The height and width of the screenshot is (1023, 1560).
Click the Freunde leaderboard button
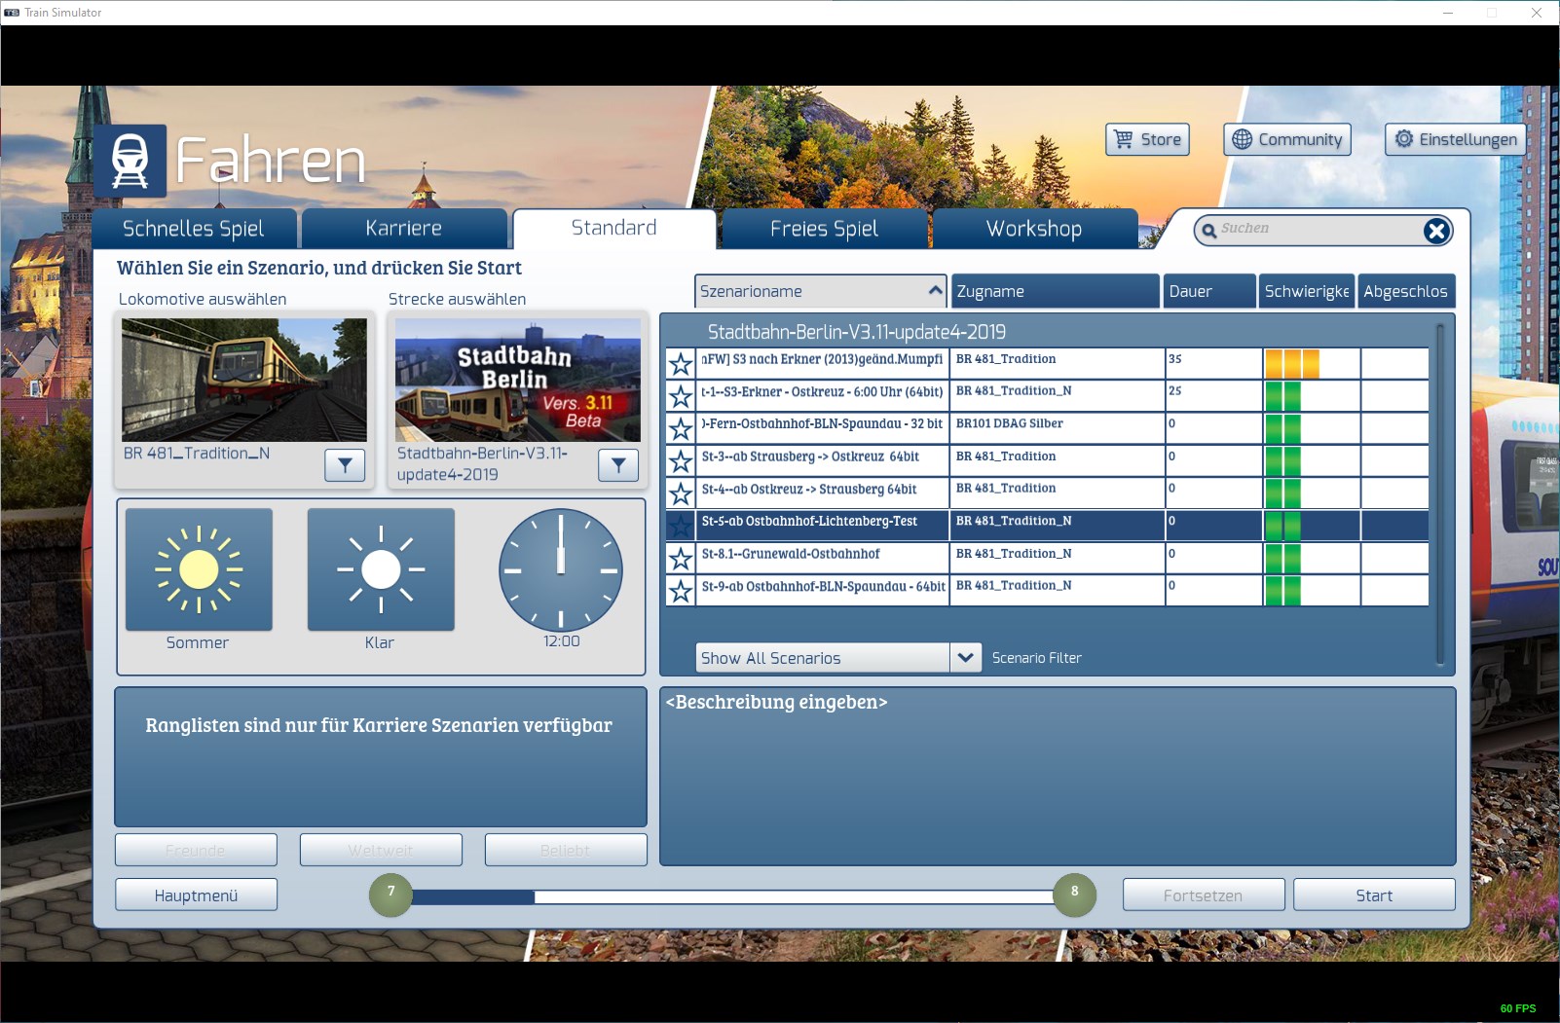196,850
